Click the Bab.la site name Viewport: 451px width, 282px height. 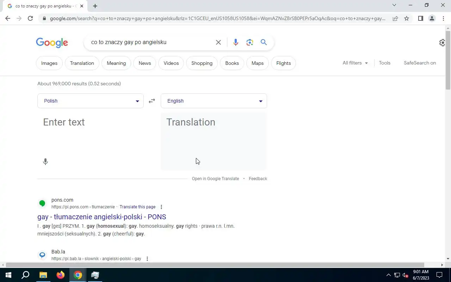58,252
